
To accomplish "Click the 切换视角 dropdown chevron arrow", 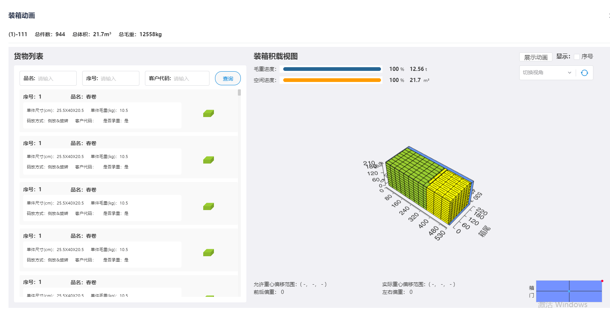I will (569, 73).
